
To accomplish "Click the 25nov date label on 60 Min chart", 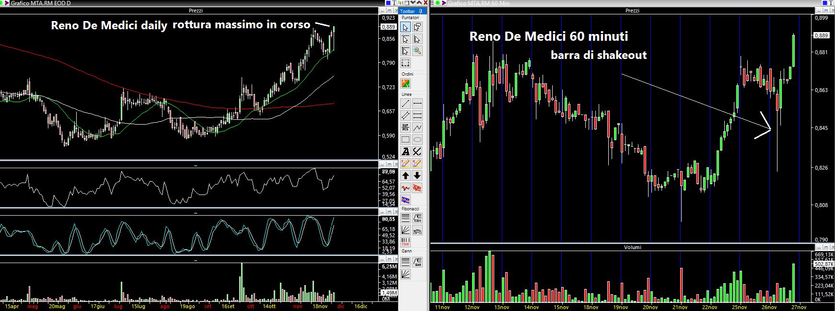I will coord(739,307).
